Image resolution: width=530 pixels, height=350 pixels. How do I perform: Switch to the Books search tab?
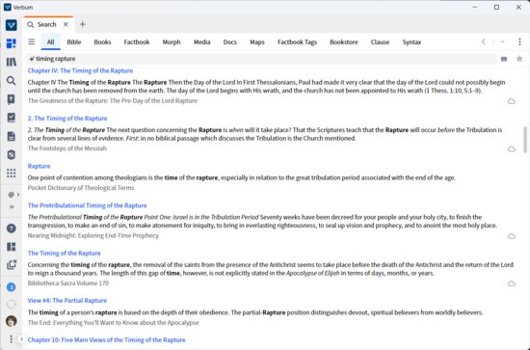point(102,41)
